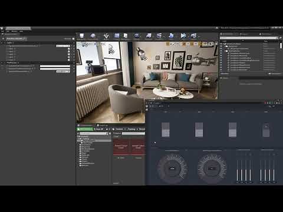Open the Edit menu

[8, 31]
